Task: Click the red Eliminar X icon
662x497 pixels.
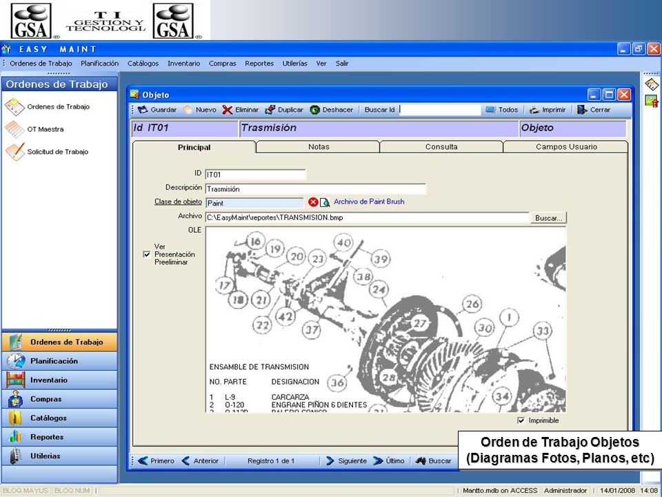Action: (x=227, y=110)
